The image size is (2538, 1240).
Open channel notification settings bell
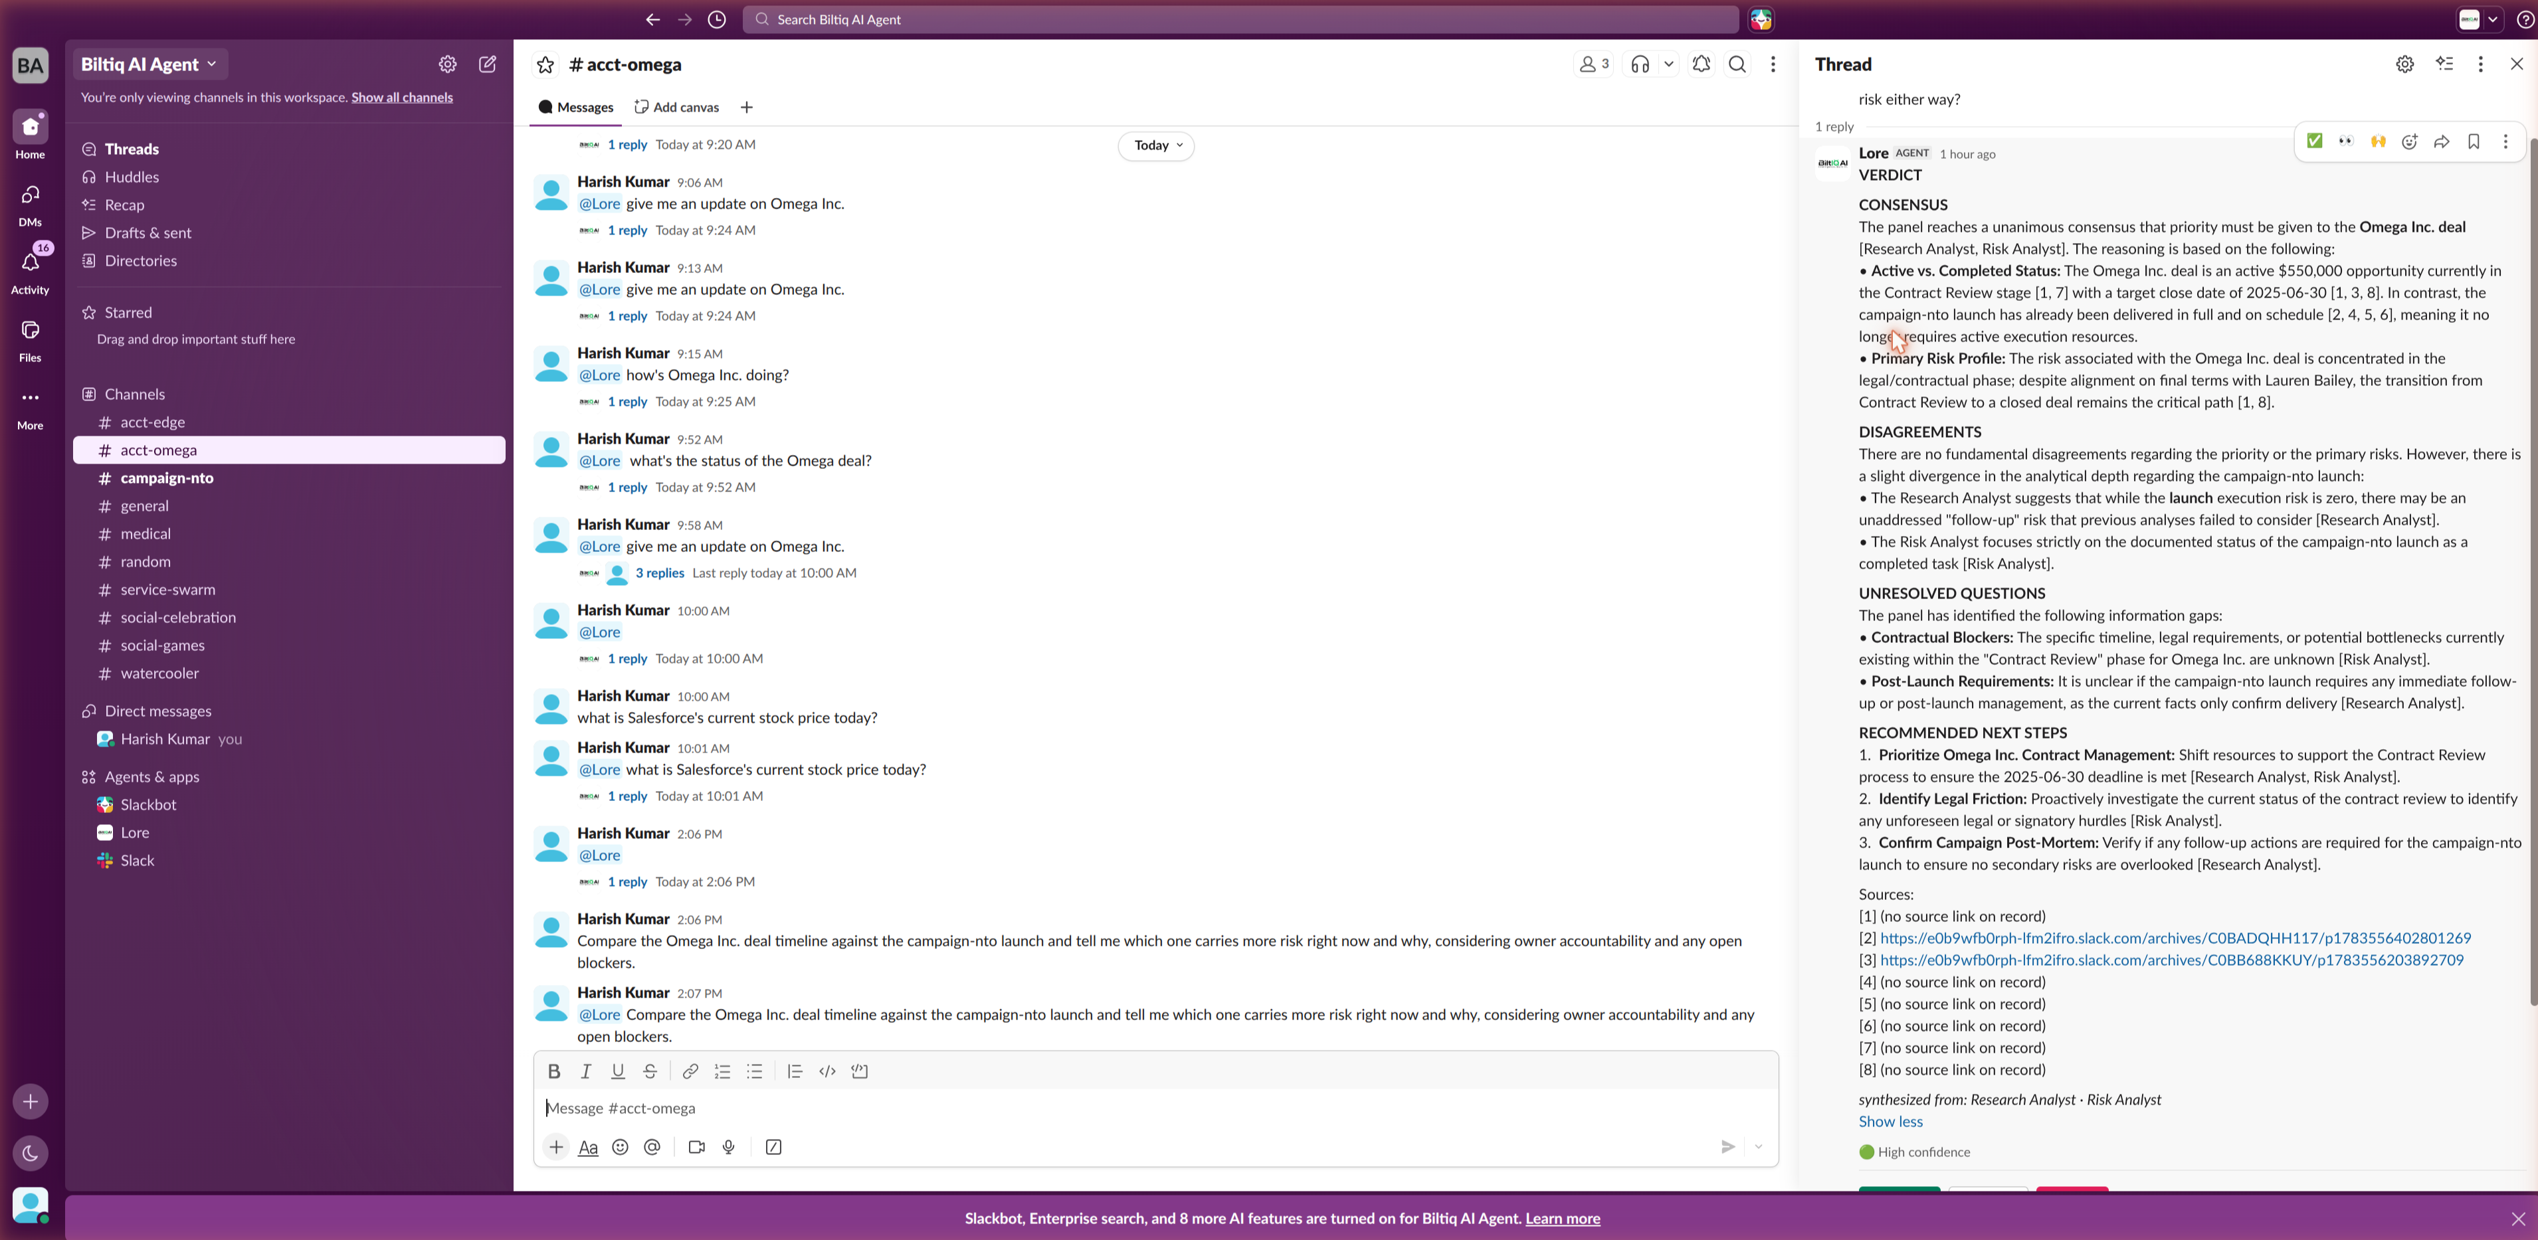pyautogui.click(x=1702, y=65)
